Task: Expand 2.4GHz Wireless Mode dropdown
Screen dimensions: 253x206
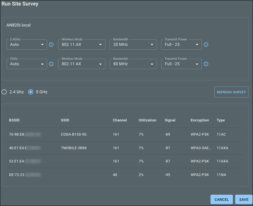Action: pyautogui.click(x=81, y=45)
